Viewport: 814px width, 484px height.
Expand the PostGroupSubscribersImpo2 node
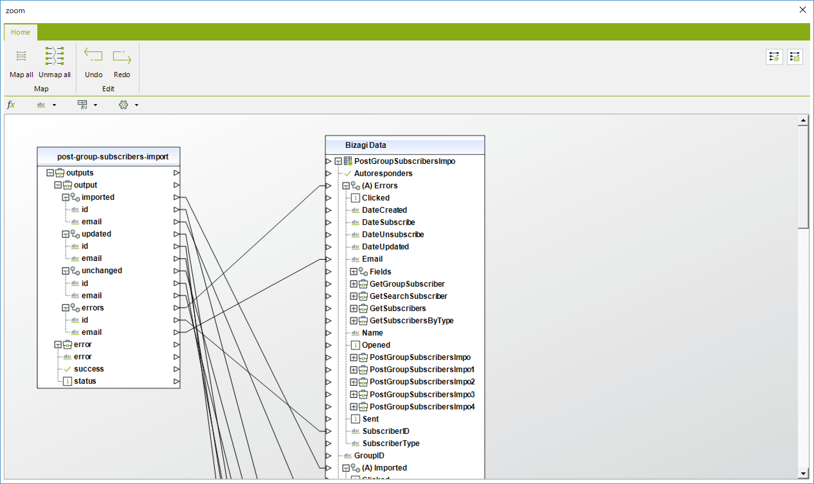354,382
